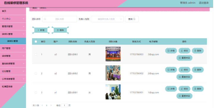This screenshot has width=214, height=108.
Task: Expand 轮播图信息 sidebar menu
Action: coord(13,86)
